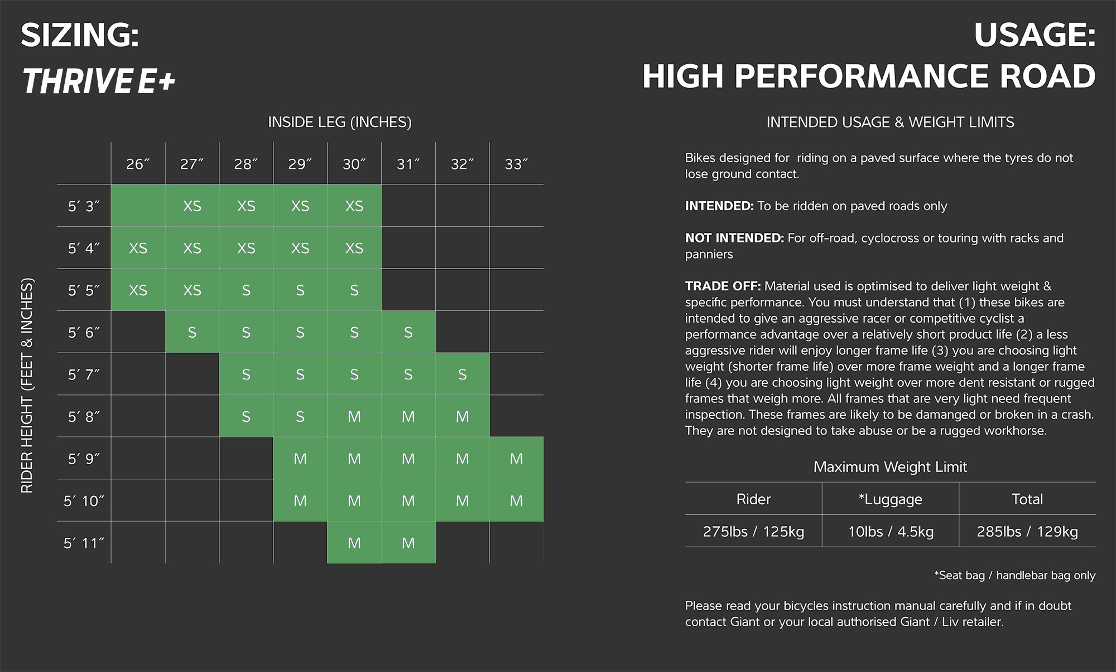Click the 285lbs / 129kg total value
This screenshot has width=1116, height=672.
(1027, 531)
